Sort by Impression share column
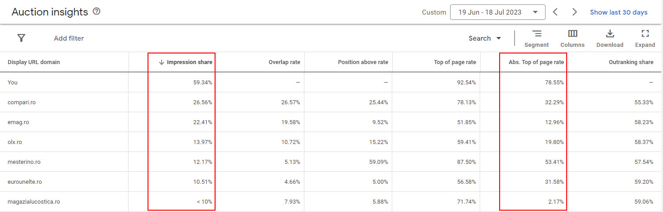 [x=189, y=62]
